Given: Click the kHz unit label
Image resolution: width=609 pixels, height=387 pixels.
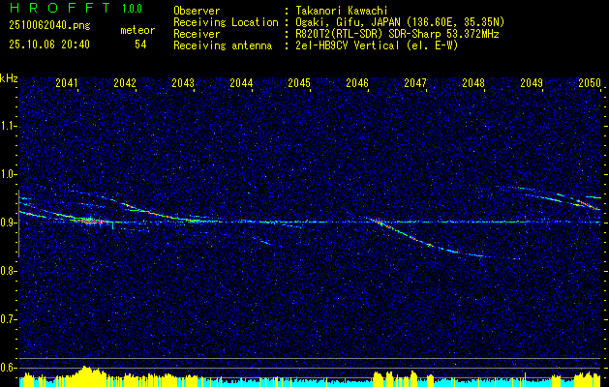Looking at the screenshot, I should point(9,77).
